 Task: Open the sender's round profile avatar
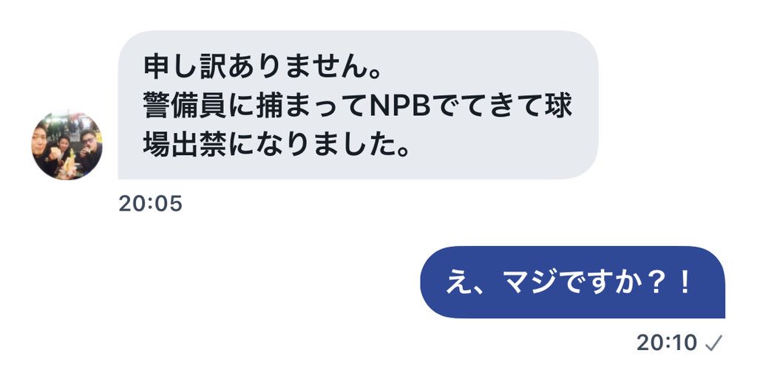[x=67, y=145]
